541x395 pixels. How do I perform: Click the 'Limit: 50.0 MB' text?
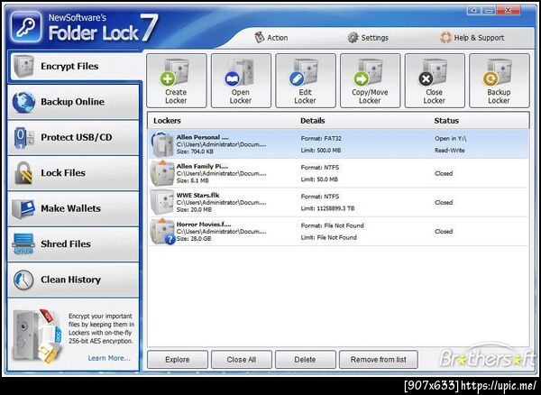319,179
